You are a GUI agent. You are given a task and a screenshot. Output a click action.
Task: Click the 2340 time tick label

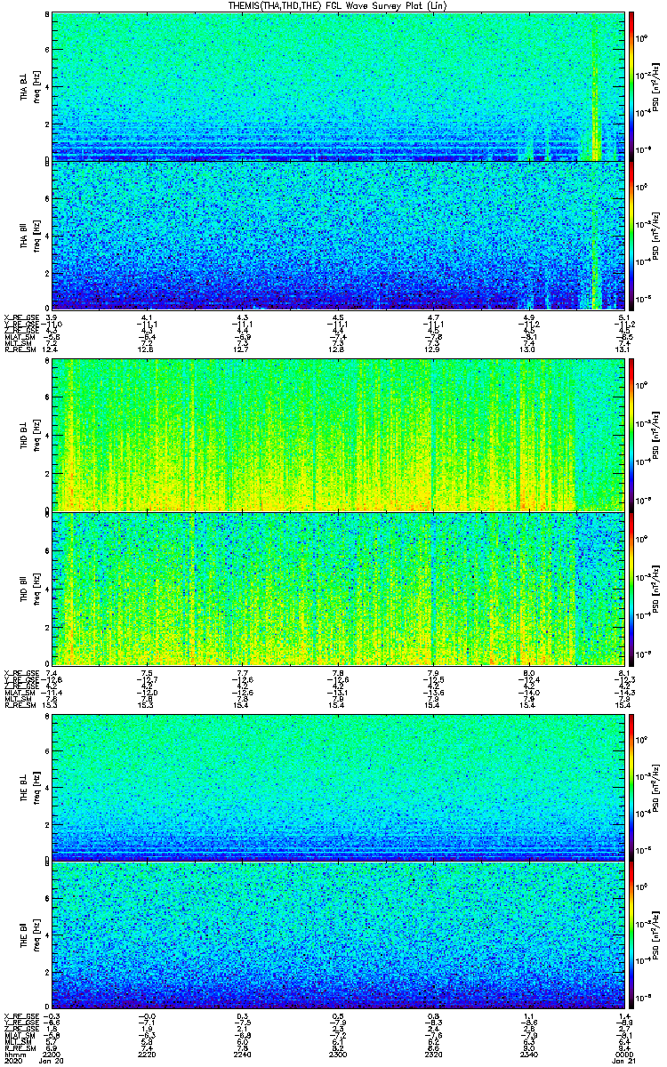click(527, 1054)
